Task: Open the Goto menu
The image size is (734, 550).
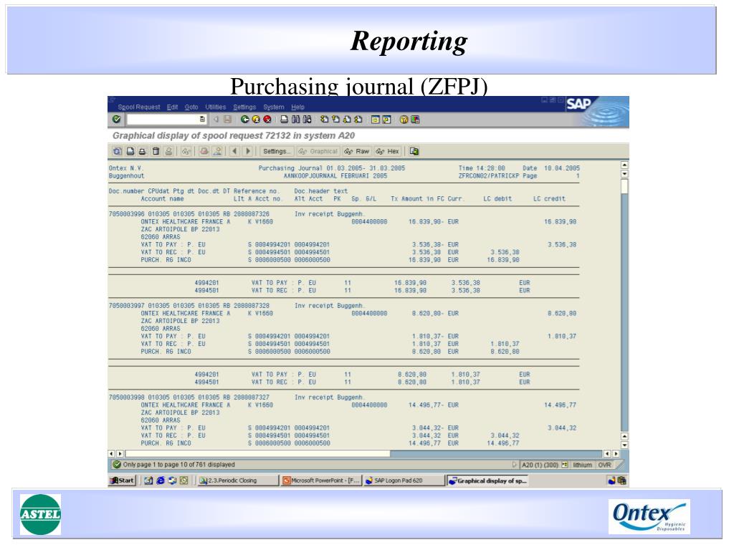Action: click(x=191, y=107)
